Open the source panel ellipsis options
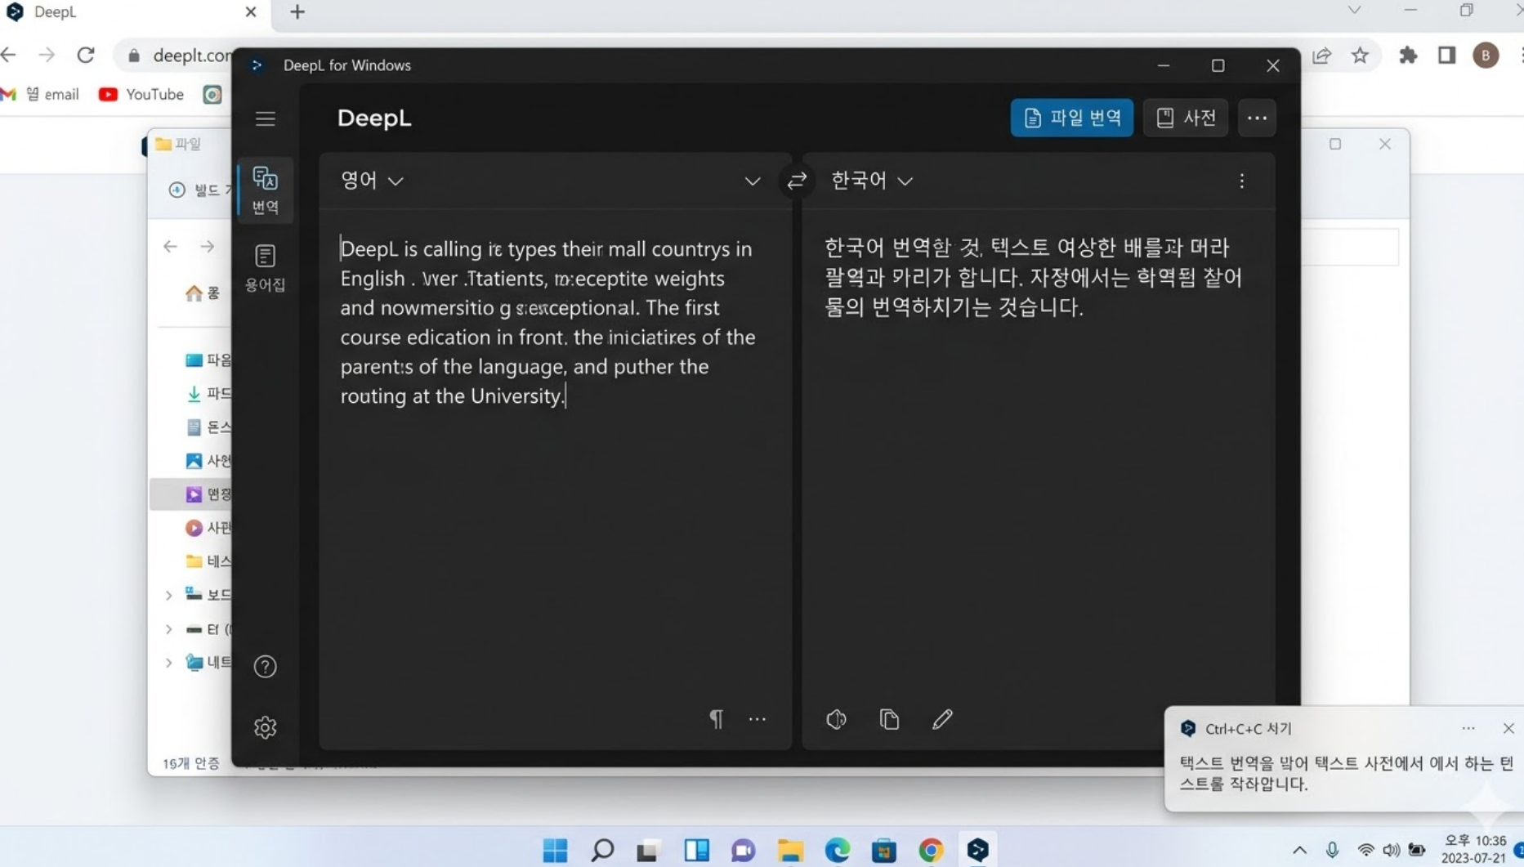 click(x=758, y=719)
